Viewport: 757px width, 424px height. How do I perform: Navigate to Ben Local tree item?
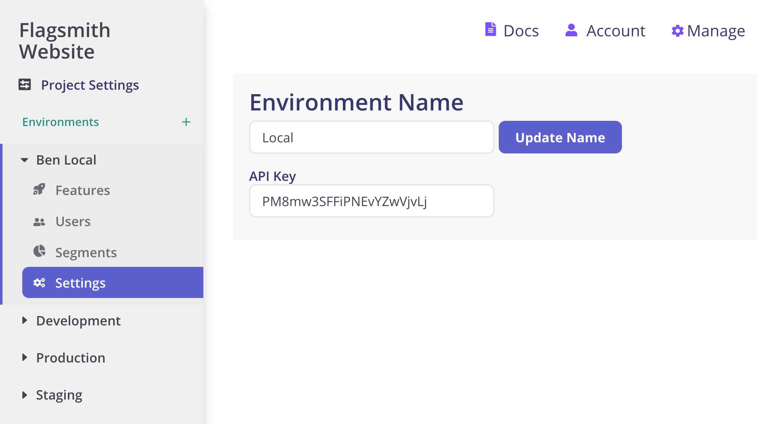(x=66, y=160)
